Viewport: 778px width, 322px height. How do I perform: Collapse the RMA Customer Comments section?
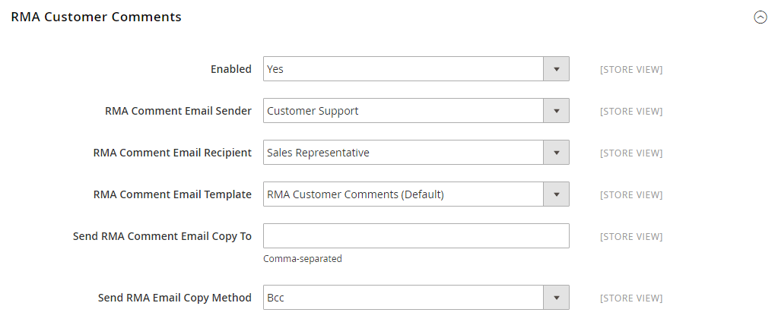click(760, 17)
